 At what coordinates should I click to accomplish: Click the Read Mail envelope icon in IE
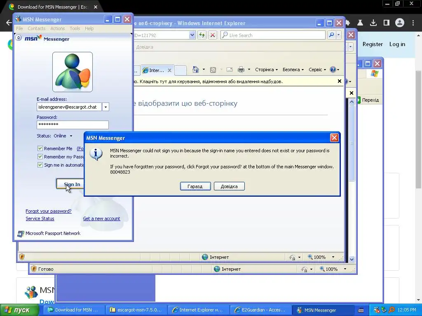[229, 70]
